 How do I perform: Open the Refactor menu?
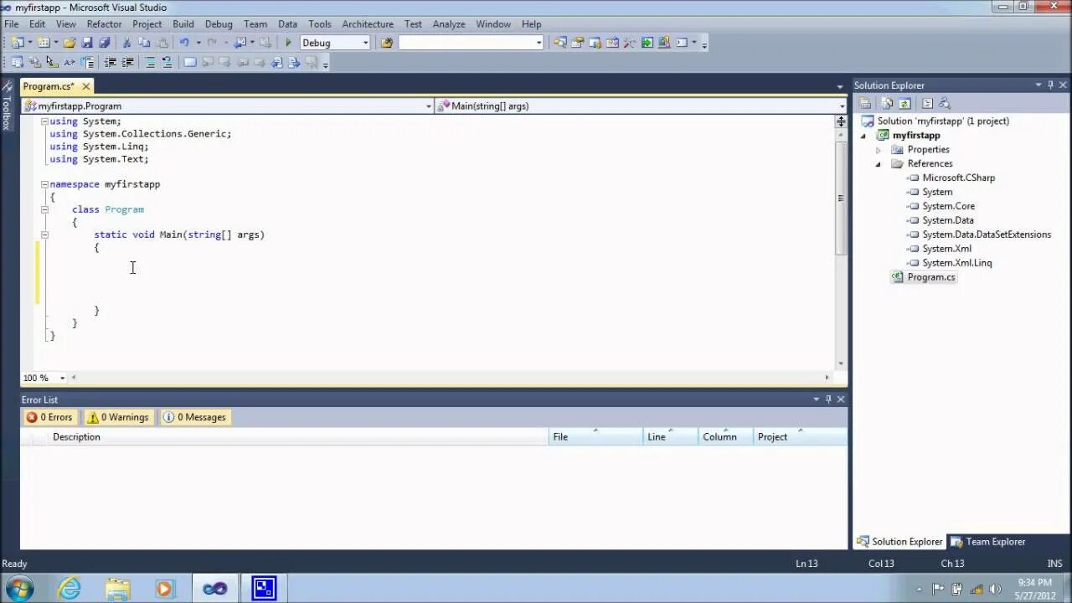coord(104,24)
